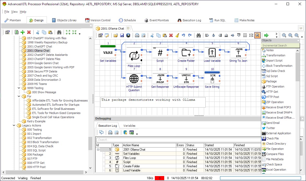Click the binoculars find icon in tree toolbar
The width and height of the screenshot is (306, 181).
pyautogui.click(x=59, y=32)
